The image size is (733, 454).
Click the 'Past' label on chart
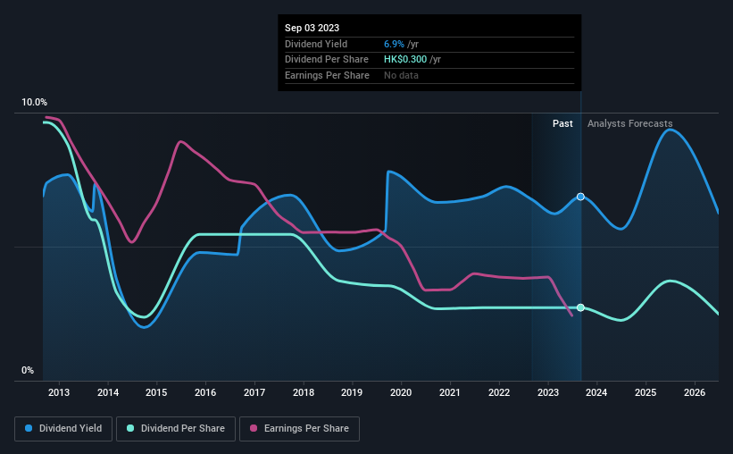point(562,123)
